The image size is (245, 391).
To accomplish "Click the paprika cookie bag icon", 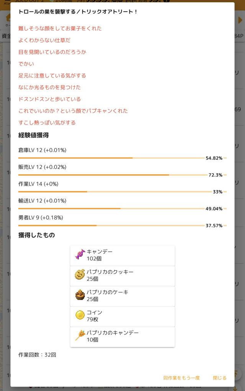I will coord(80,275).
